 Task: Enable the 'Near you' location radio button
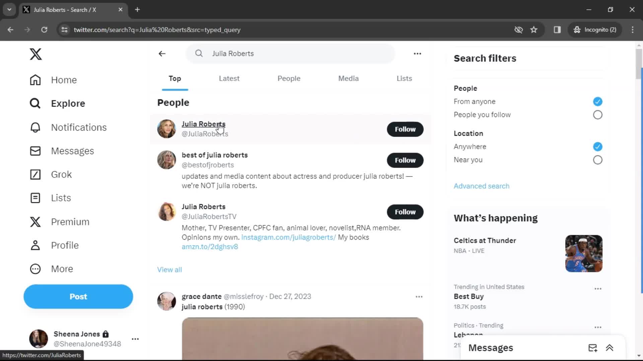597,159
